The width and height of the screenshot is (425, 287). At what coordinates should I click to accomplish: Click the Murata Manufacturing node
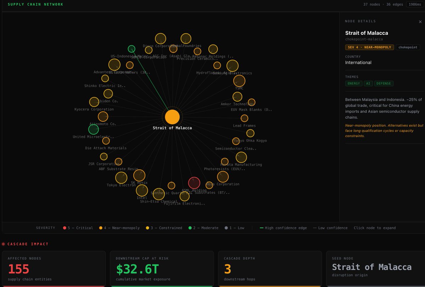241,157
